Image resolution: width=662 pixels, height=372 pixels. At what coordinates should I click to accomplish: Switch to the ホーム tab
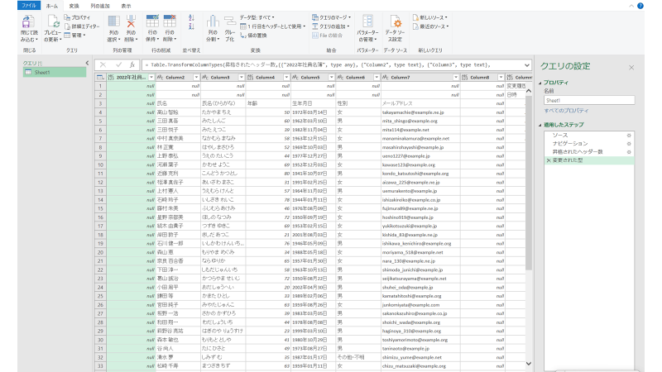coord(51,6)
